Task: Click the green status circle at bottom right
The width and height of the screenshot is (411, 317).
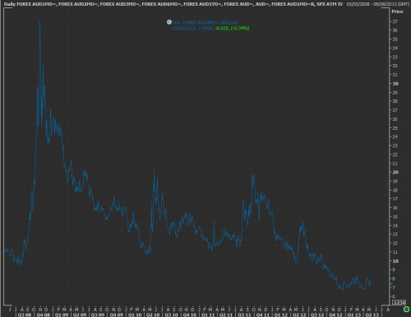Action: pyautogui.click(x=406, y=309)
